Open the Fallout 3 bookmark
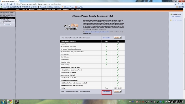This screenshot has height=104, width=185. click(x=42, y=7)
